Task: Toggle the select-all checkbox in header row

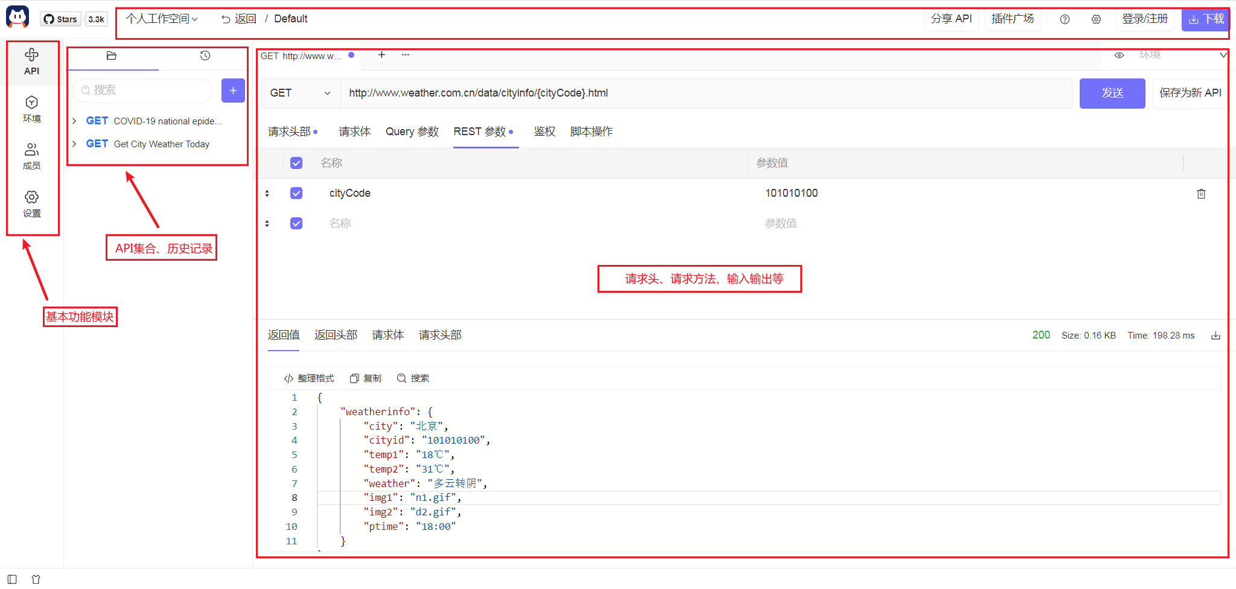Action: click(x=296, y=163)
